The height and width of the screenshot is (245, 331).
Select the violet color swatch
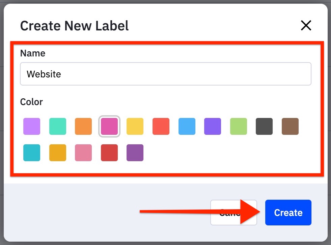pyautogui.click(x=212, y=126)
